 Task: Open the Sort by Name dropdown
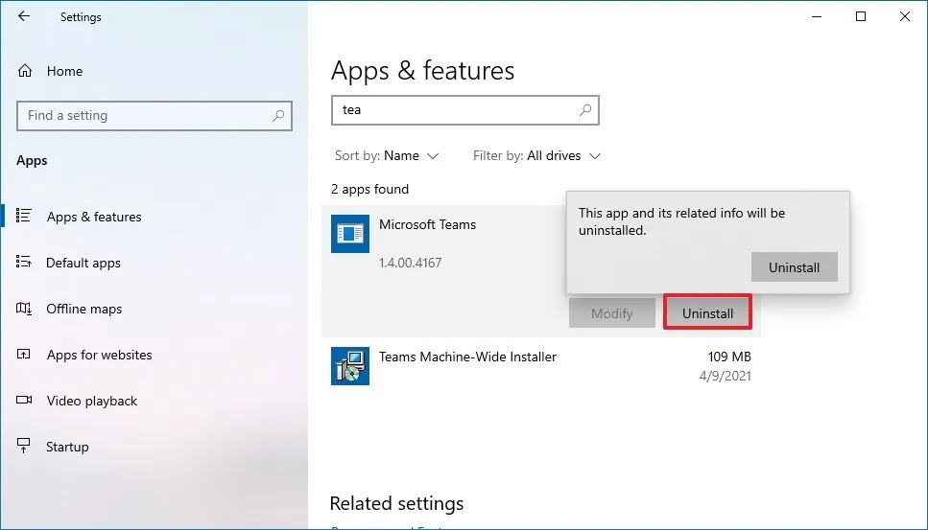[x=387, y=156]
